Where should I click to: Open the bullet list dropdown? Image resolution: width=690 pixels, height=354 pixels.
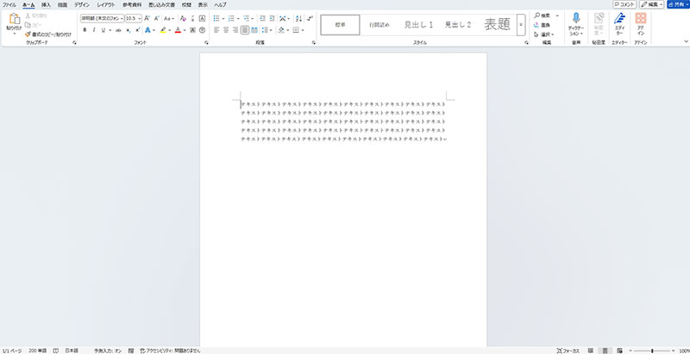(x=223, y=18)
